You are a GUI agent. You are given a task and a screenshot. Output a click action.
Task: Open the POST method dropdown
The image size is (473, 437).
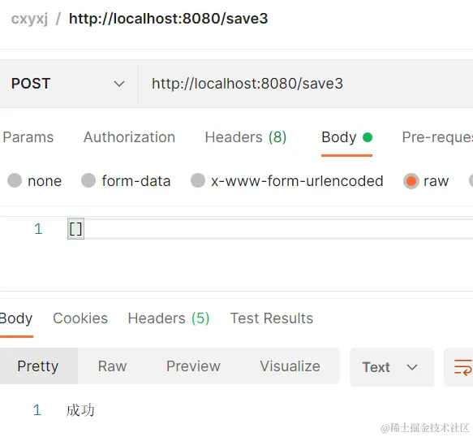pyautogui.click(x=68, y=84)
